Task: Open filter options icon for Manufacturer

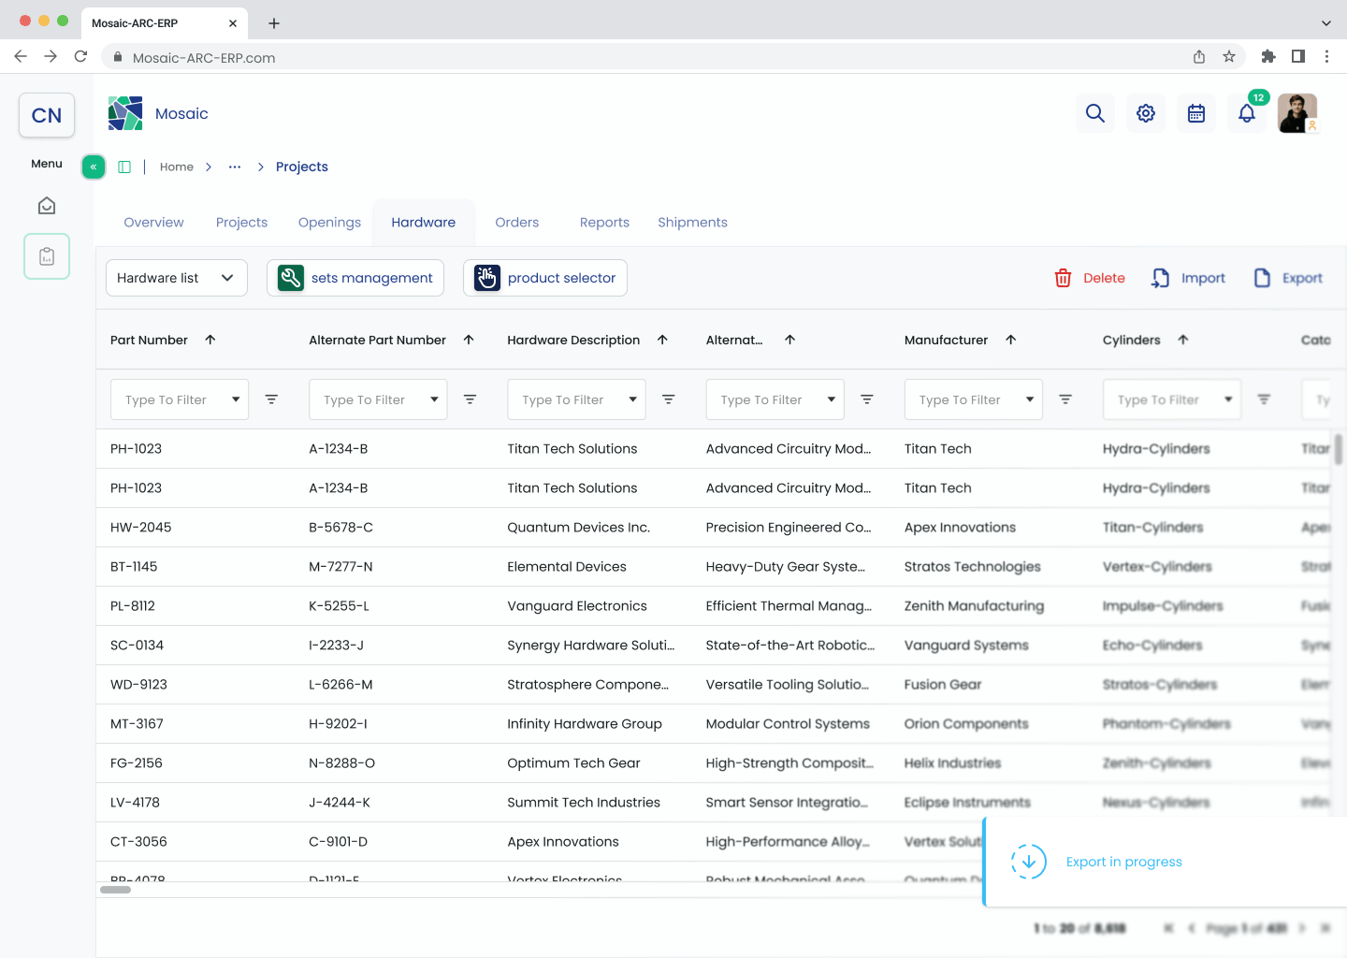Action: click(1065, 399)
